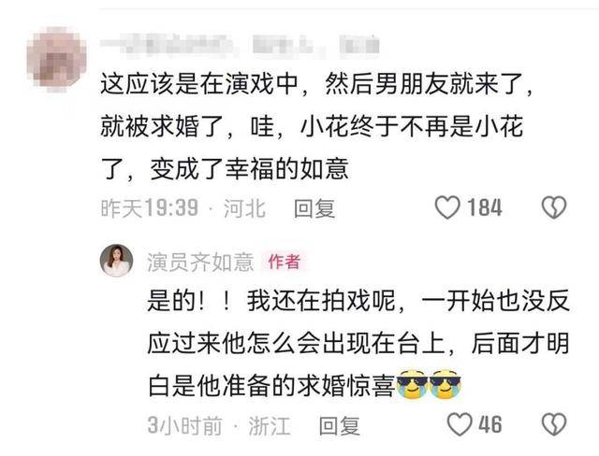
Task: Dislike the first comment via broken heart
Action: (554, 207)
